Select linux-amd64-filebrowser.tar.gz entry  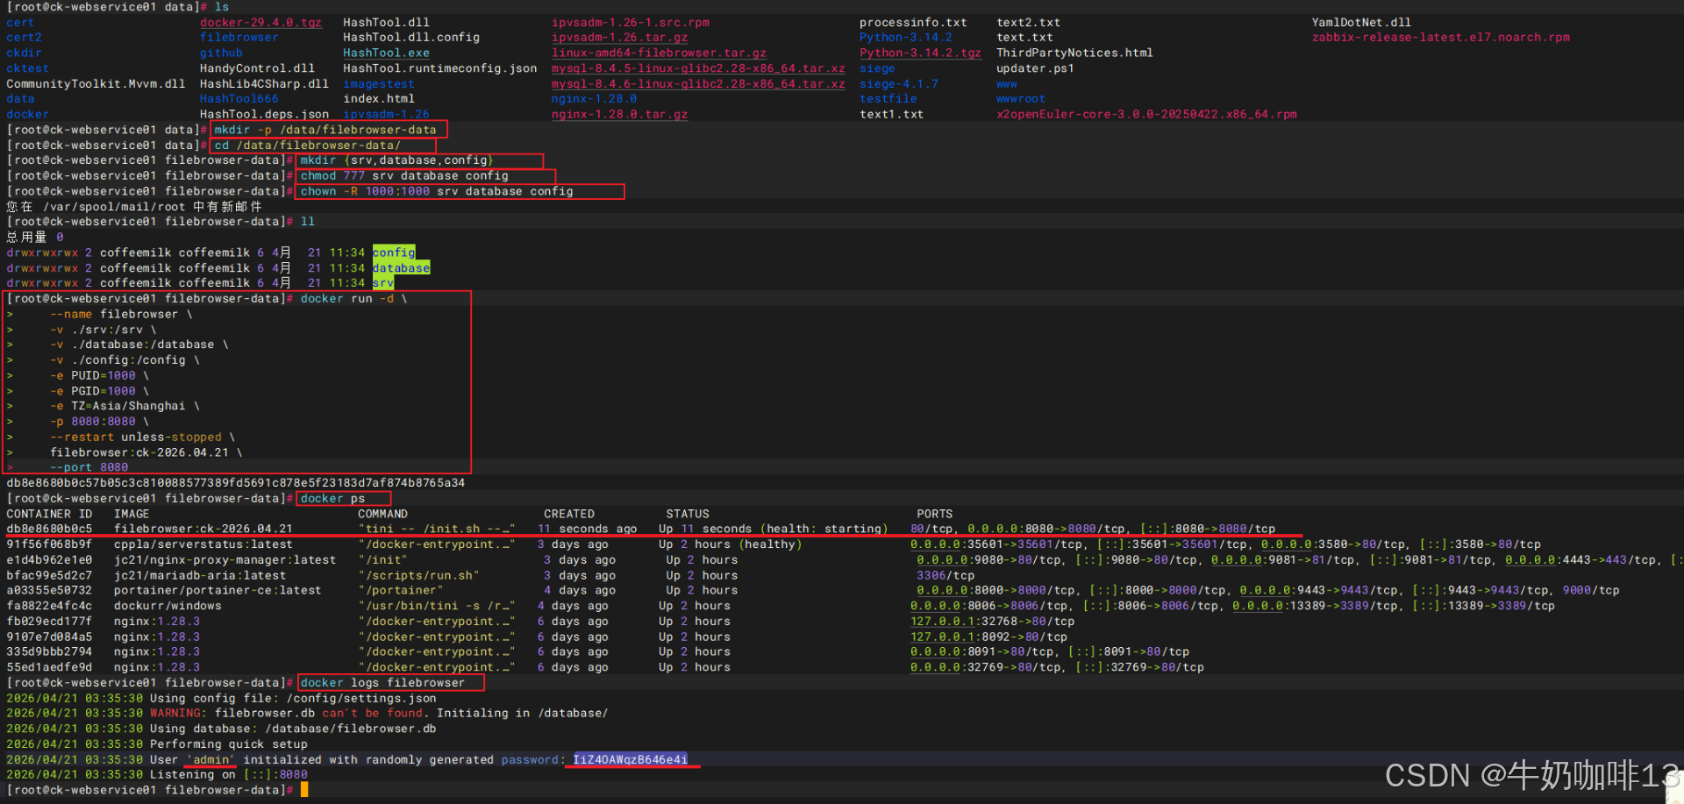pos(659,53)
